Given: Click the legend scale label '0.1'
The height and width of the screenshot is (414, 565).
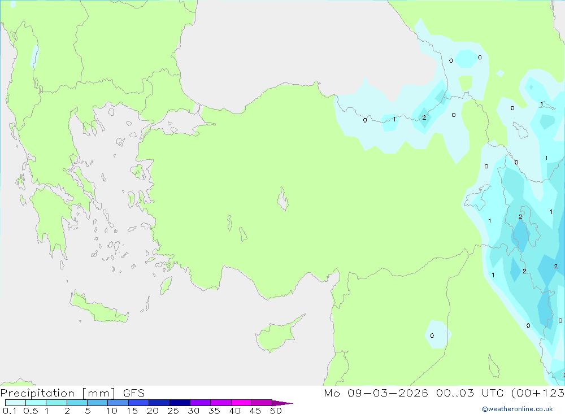Looking at the screenshot, I should click(10, 411).
